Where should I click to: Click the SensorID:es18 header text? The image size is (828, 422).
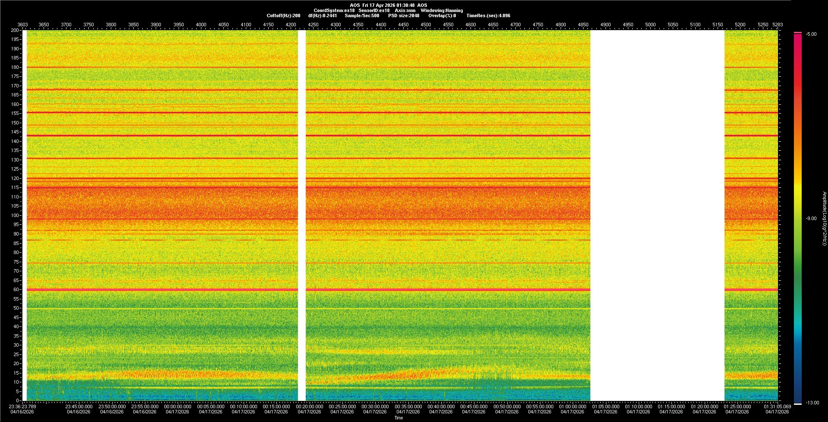point(374,10)
